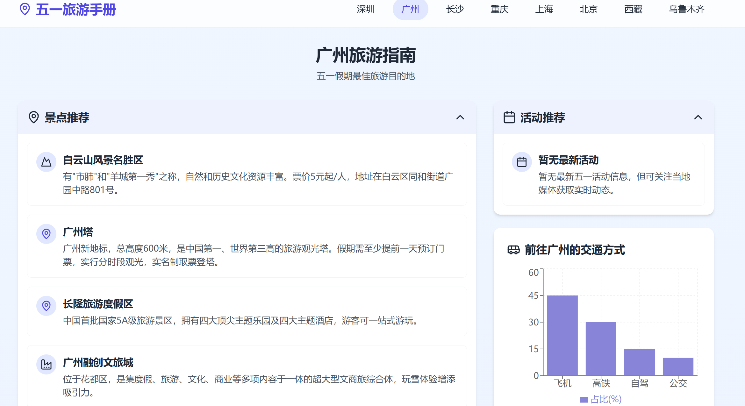The height and width of the screenshot is (406, 745).
Task: Open the 乌鲁木齐 city tab
Action: [686, 9]
